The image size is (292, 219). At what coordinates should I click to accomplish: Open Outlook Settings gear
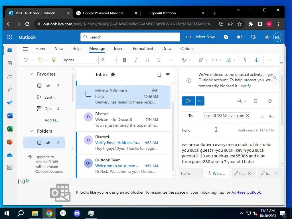pos(267,37)
